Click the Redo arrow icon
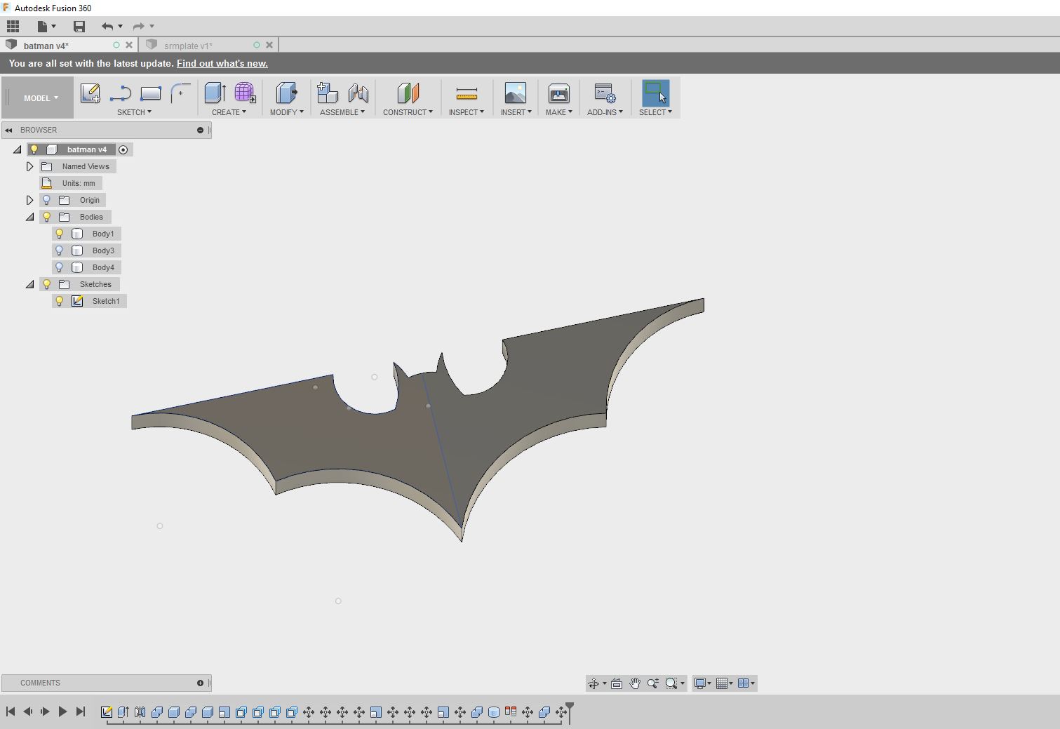 (139, 26)
